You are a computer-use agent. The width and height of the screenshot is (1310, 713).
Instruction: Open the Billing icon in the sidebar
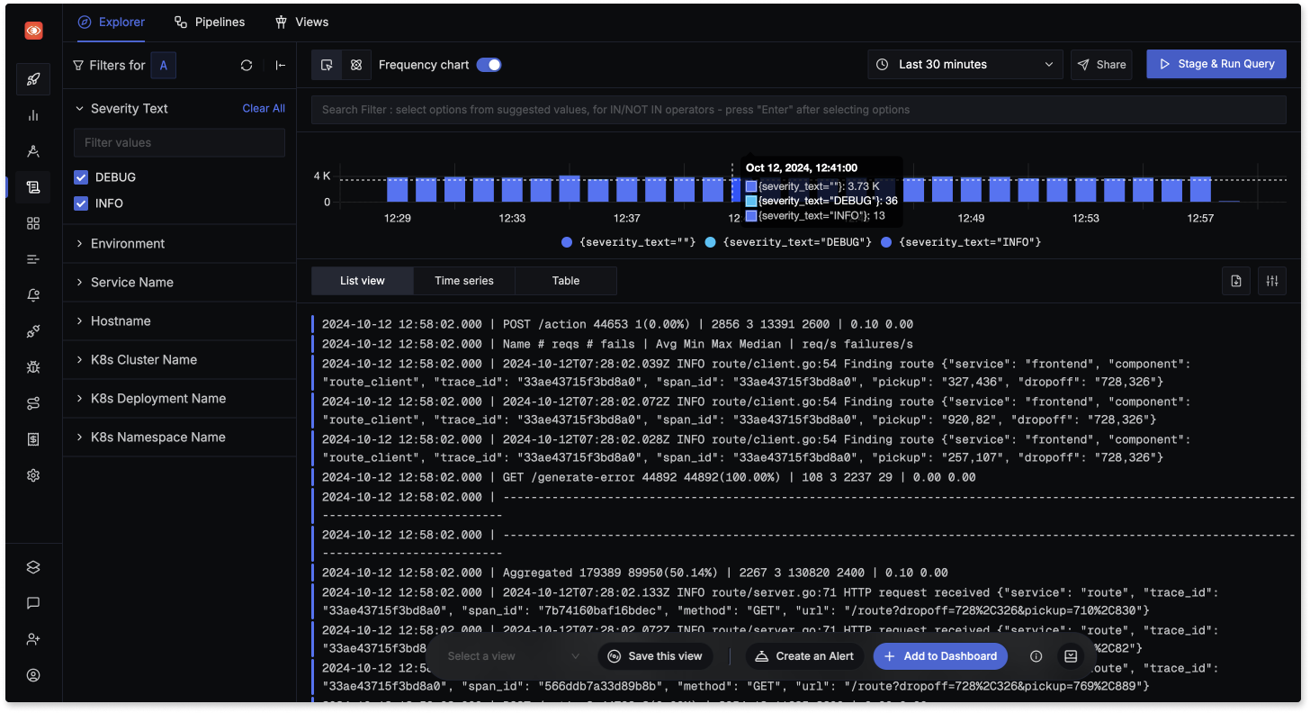click(x=33, y=438)
